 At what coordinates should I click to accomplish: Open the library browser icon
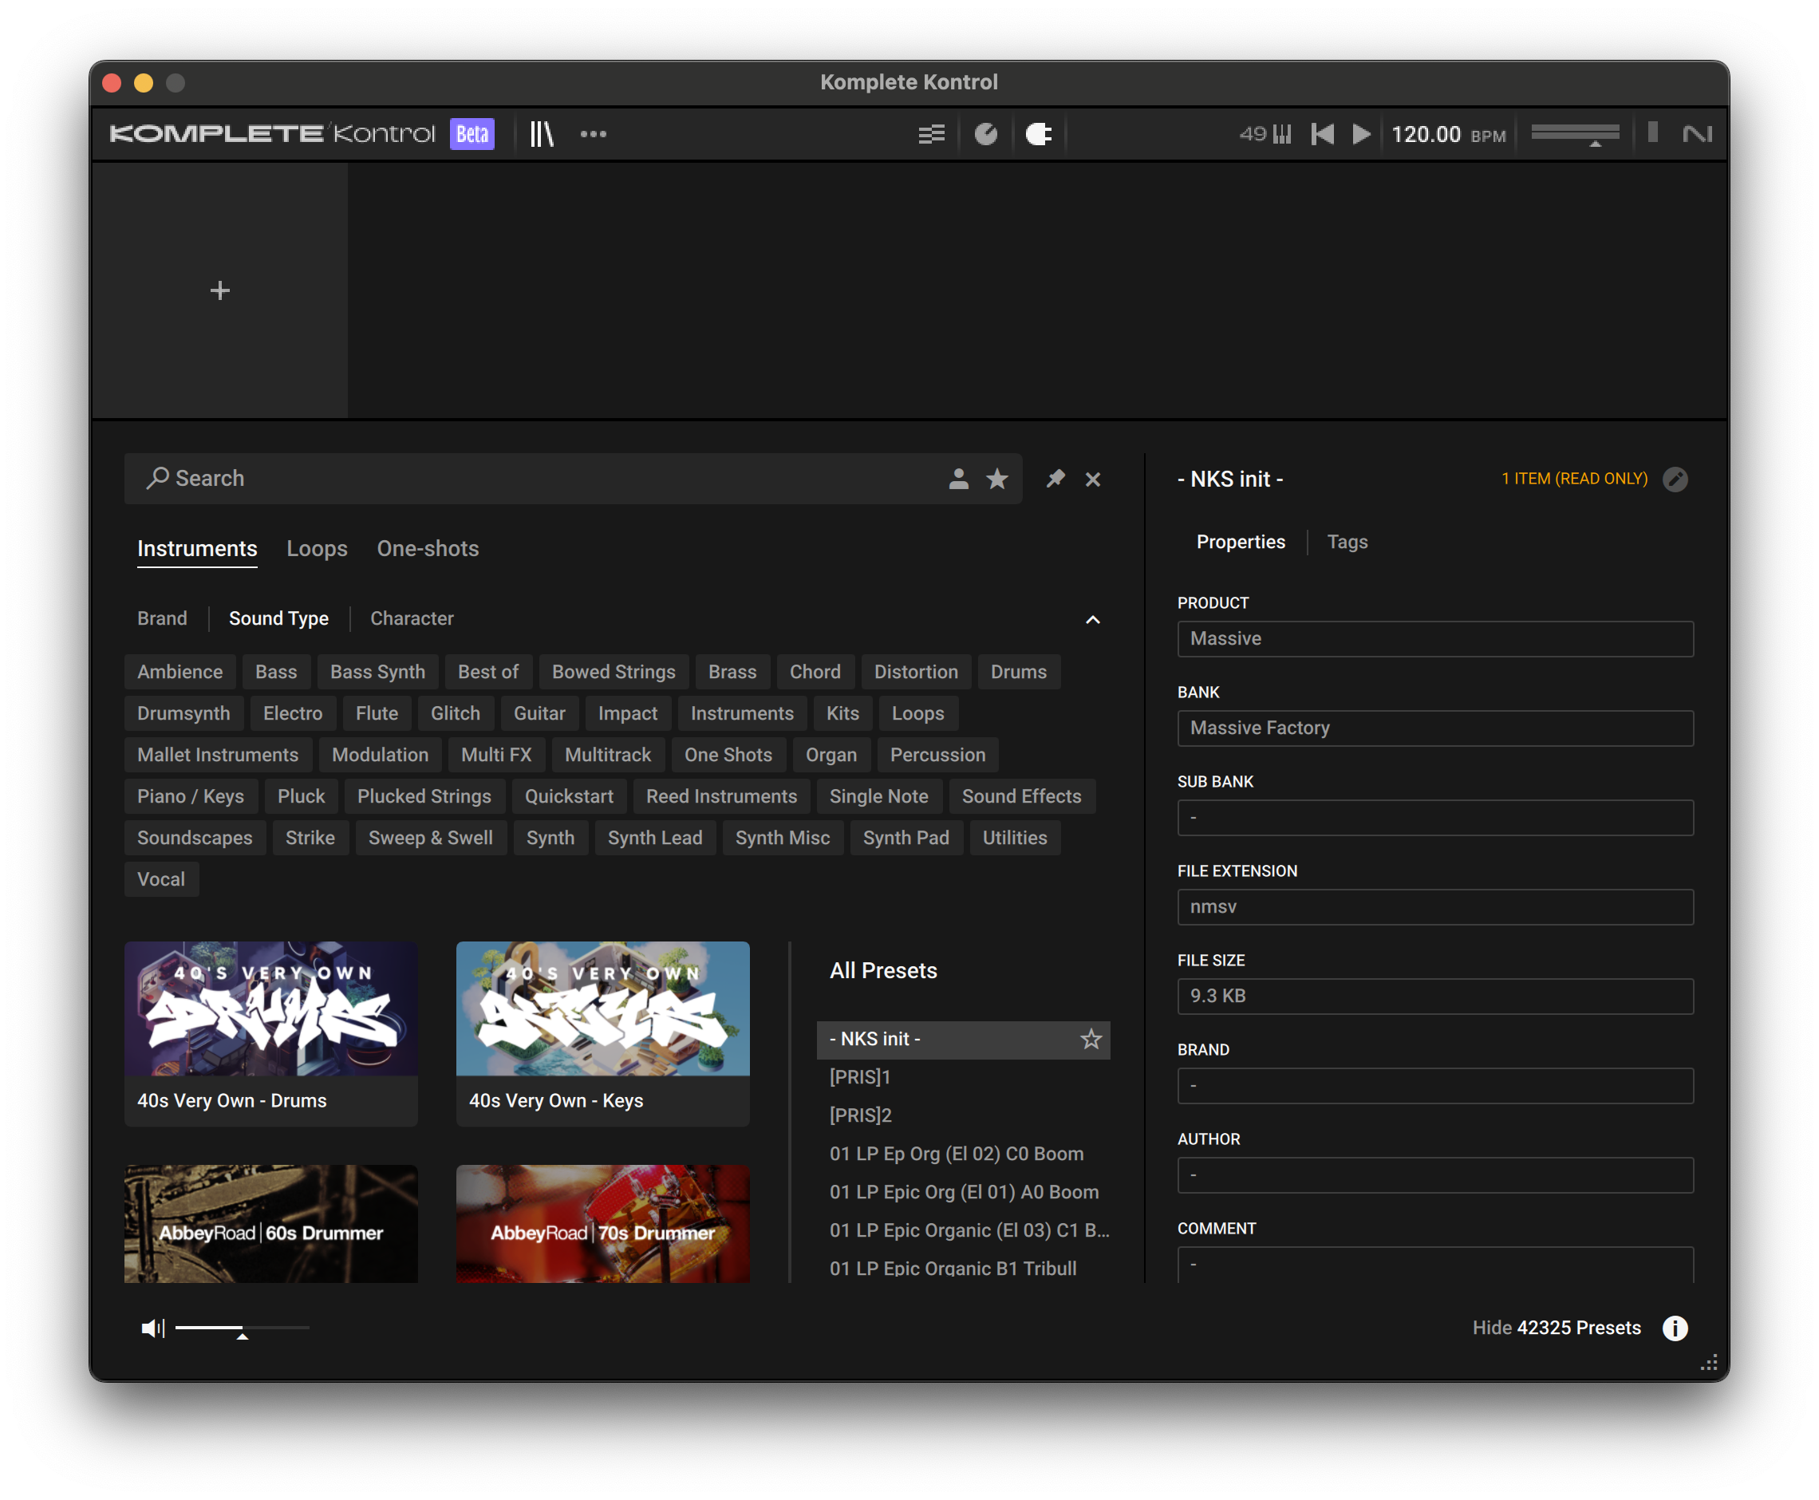(x=542, y=134)
